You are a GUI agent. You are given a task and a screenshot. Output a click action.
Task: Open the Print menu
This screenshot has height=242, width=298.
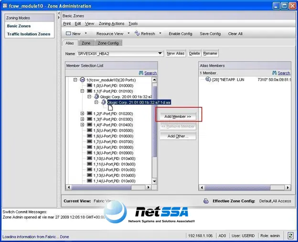coord(67,23)
